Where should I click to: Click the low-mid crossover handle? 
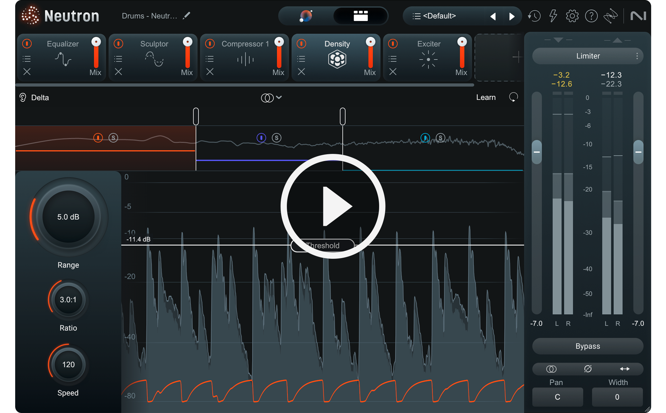tap(196, 116)
